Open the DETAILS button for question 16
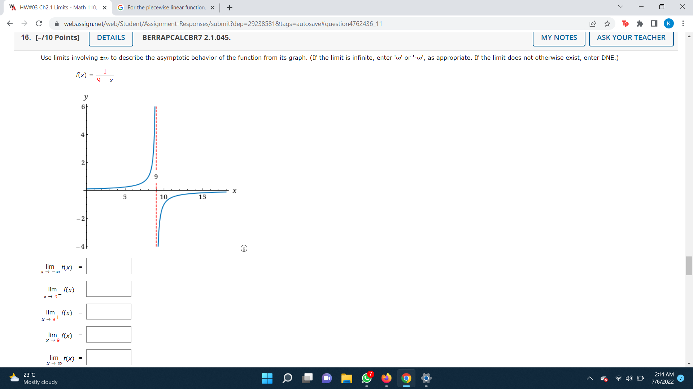Image resolution: width=693 pixels, height=389 pixels. [x=110, y=37]
